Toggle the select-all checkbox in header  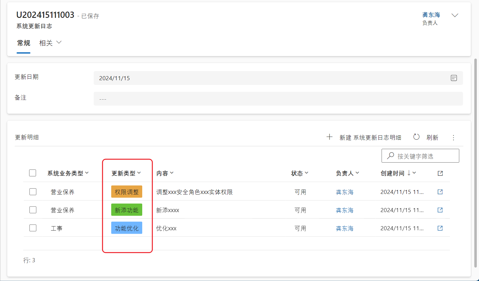coord(33,173)
